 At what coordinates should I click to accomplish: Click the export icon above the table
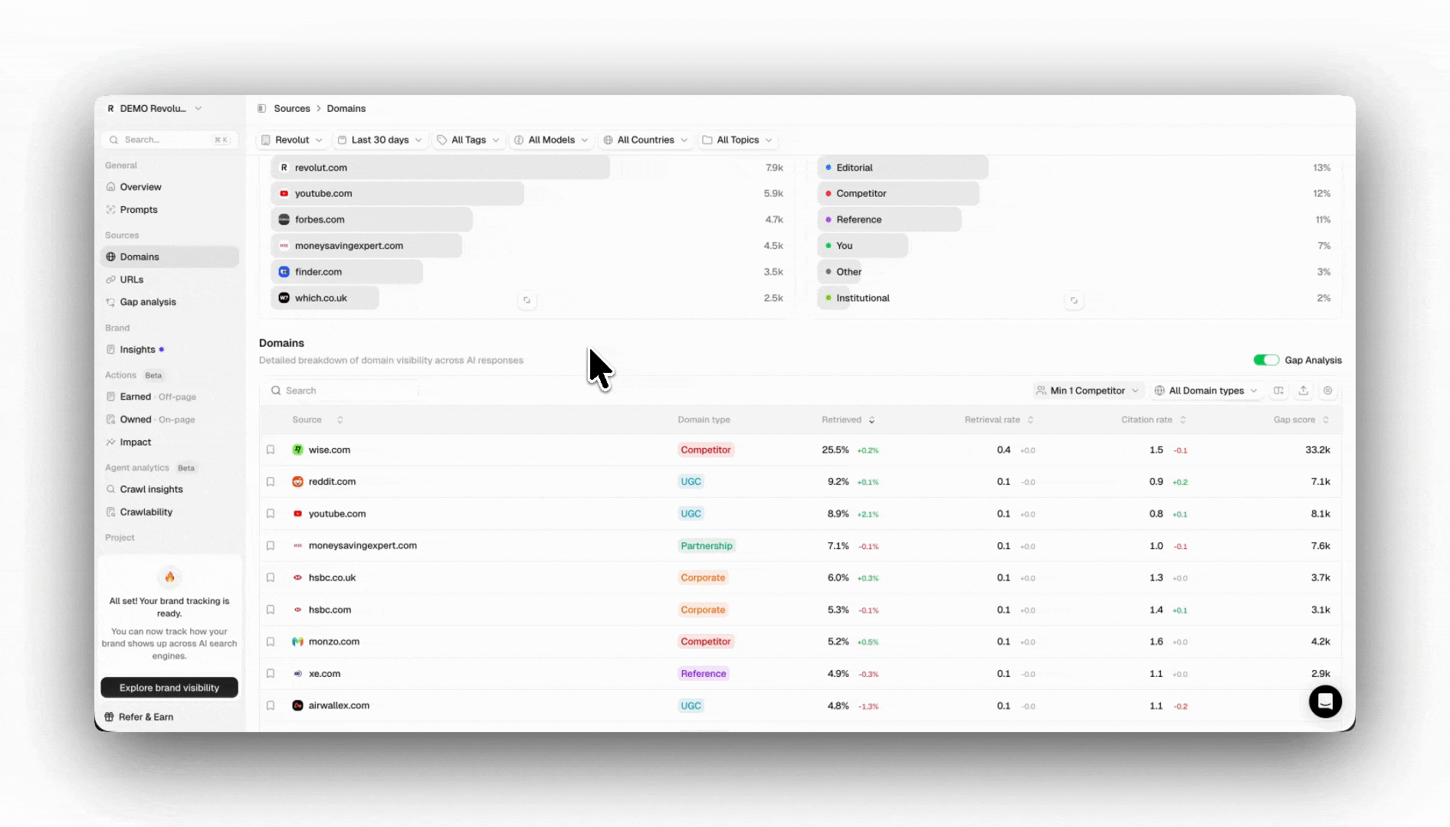1303,391
